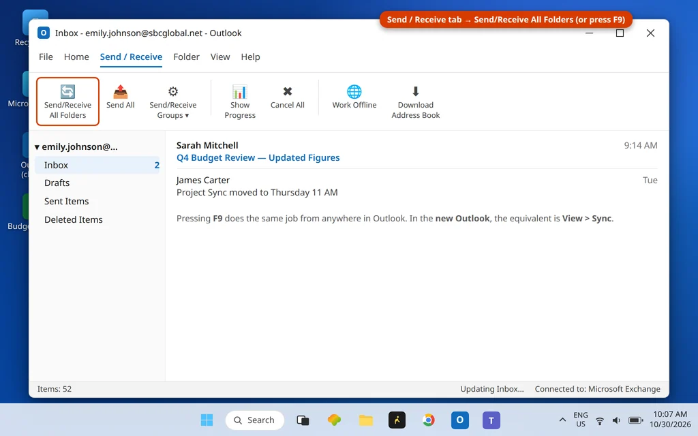Click Show Progress in the ribbon
The image size is (698, 436).
pyautogui.click(x=240, y=102)
